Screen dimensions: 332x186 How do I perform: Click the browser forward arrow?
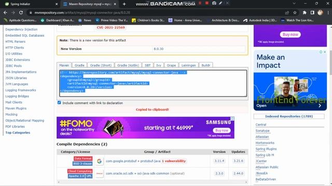[13, 12]
